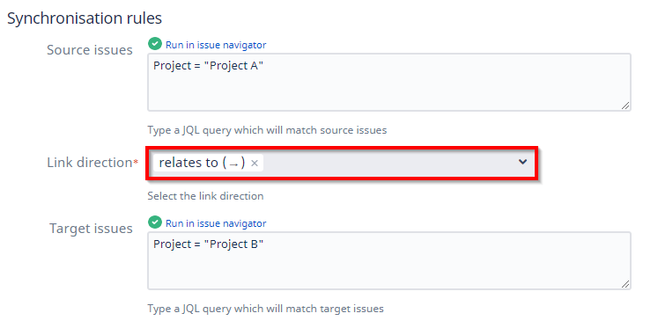Focus the Target issues JQL textarea

(389, 260)
